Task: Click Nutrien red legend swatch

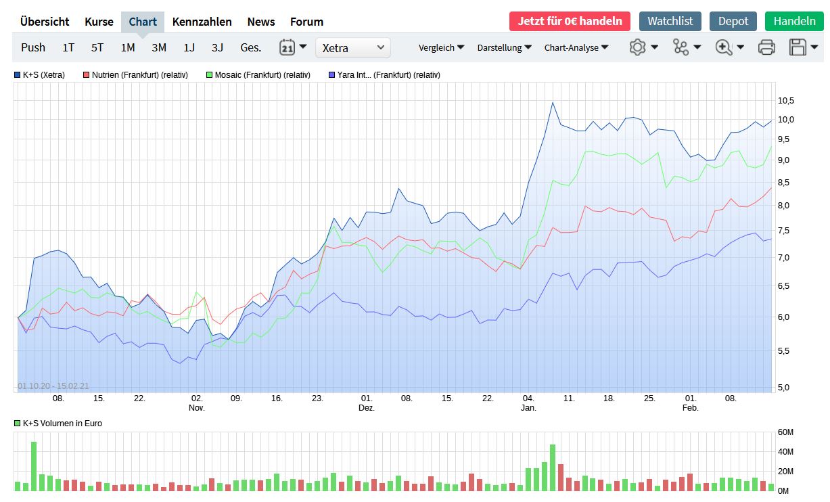Action: (x=87, y=75)
